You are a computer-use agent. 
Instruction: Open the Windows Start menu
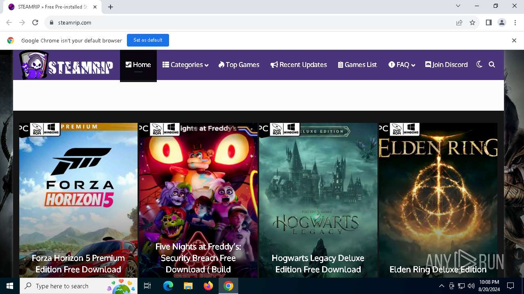[10, 286]
